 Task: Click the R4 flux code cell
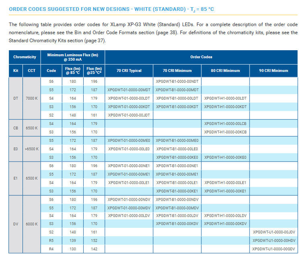[x=51, y=249]
